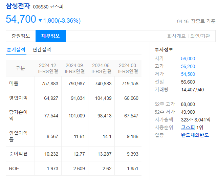
Task: Click the 2024.09. IFRS연결 column header
Action: click(75, 68)
